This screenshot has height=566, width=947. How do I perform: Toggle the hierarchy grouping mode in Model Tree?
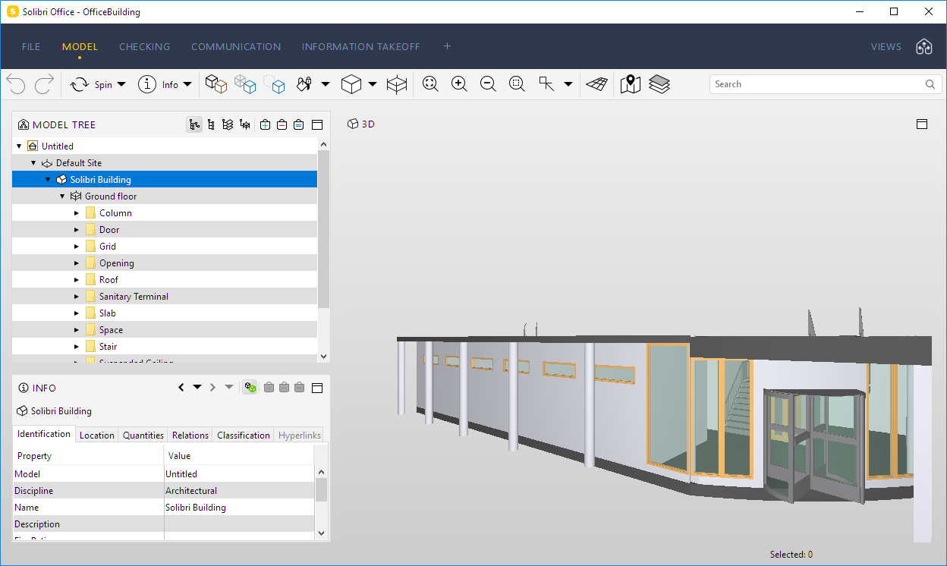194,124
